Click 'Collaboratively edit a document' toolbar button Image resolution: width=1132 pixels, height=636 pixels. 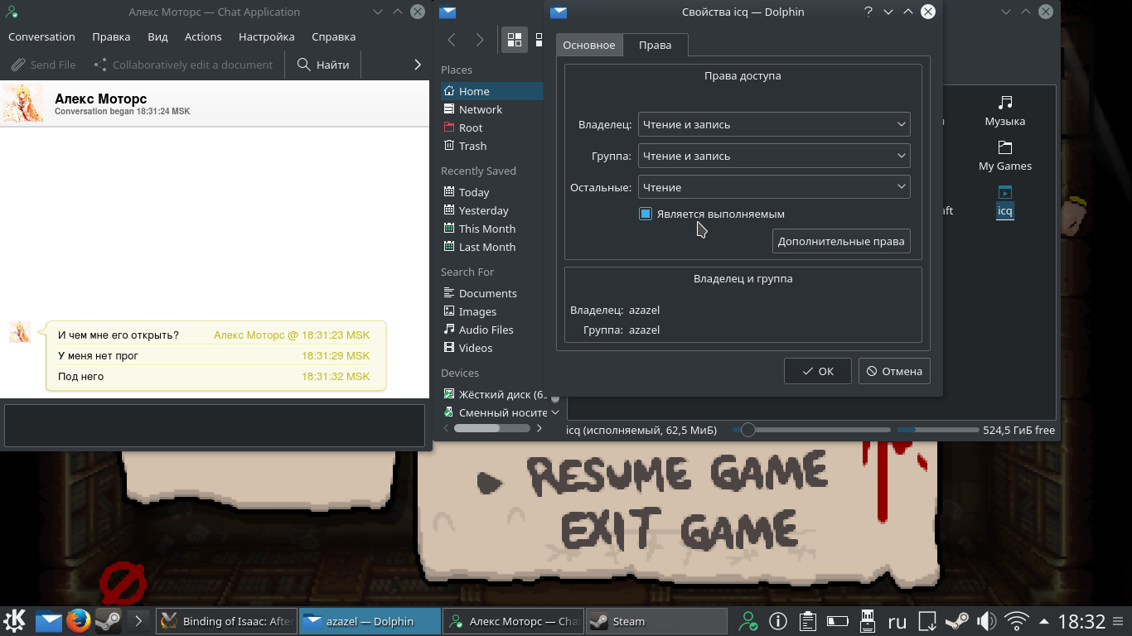point(183,65)
